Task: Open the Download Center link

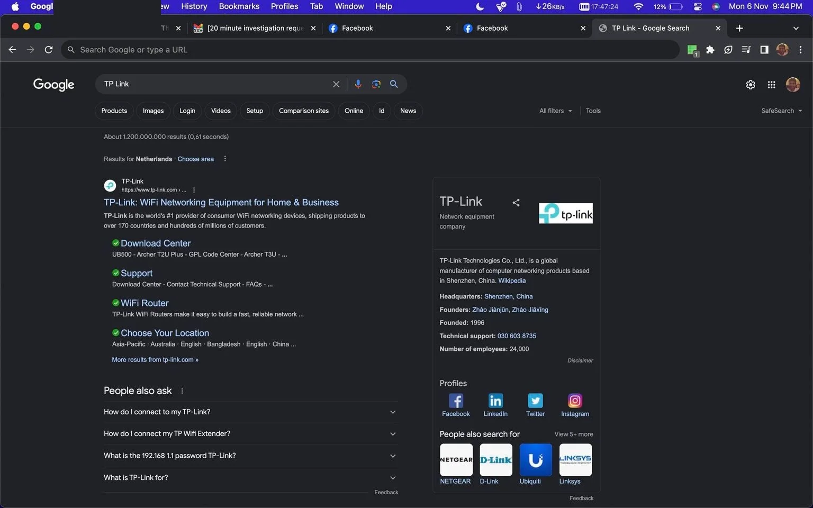Action: [x=156, y=243]
